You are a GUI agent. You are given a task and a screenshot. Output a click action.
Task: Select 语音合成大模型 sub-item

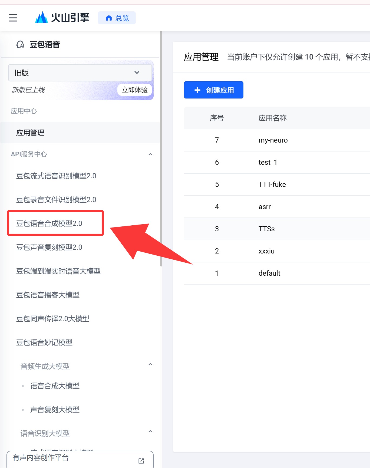(x=55, y=386)
